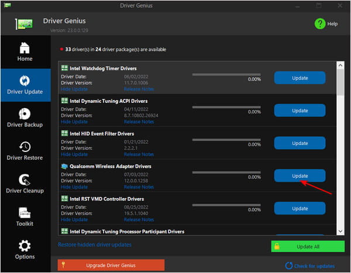Click Intel Watchdog Timer progress bar
351x273 pixels.
(x=226, y=74)
